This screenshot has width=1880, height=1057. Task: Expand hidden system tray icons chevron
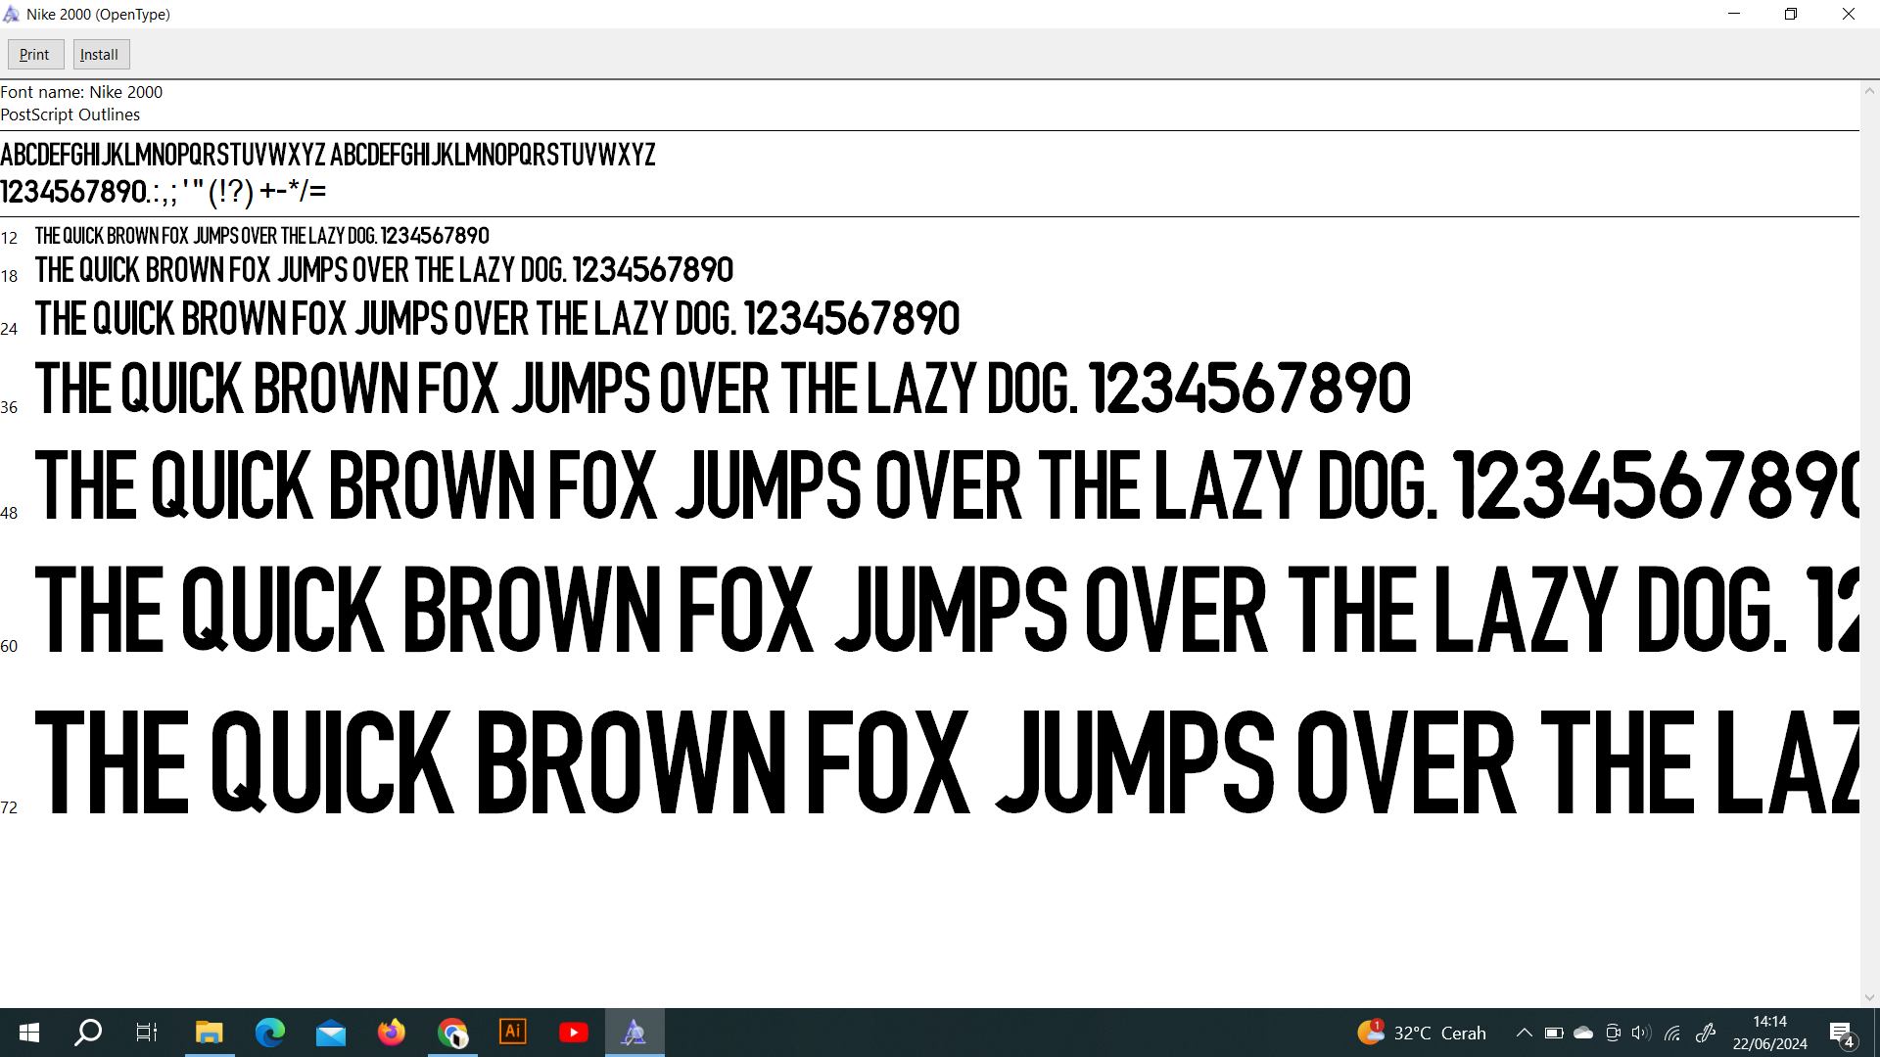click(1524, 1033)
